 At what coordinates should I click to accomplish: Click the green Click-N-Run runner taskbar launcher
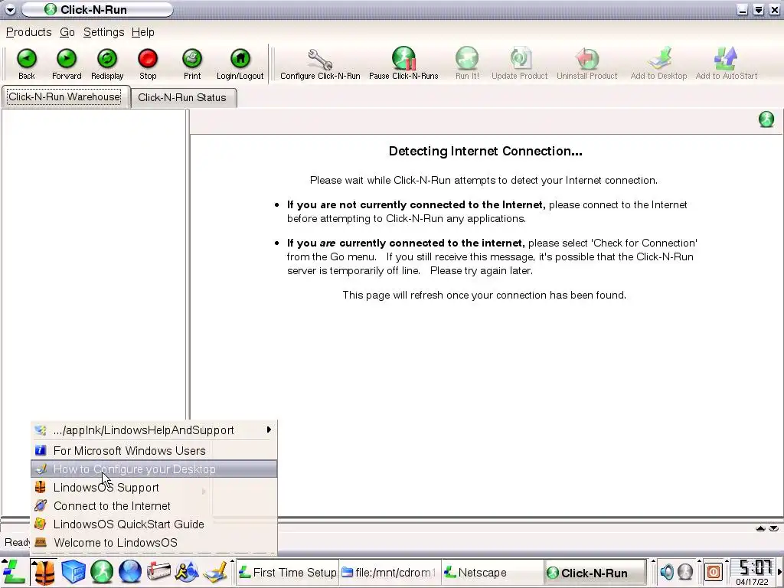[x=102, y=572]
